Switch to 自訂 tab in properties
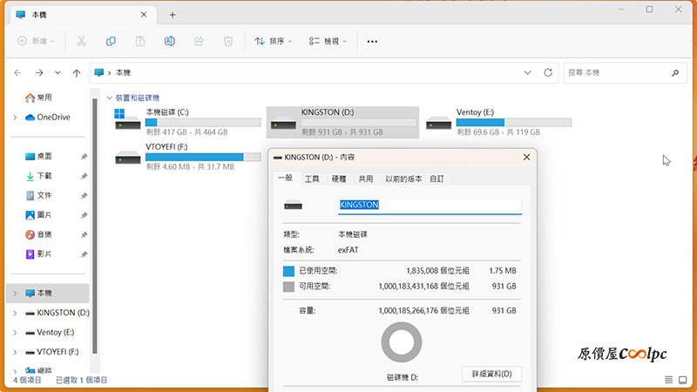 436,179
